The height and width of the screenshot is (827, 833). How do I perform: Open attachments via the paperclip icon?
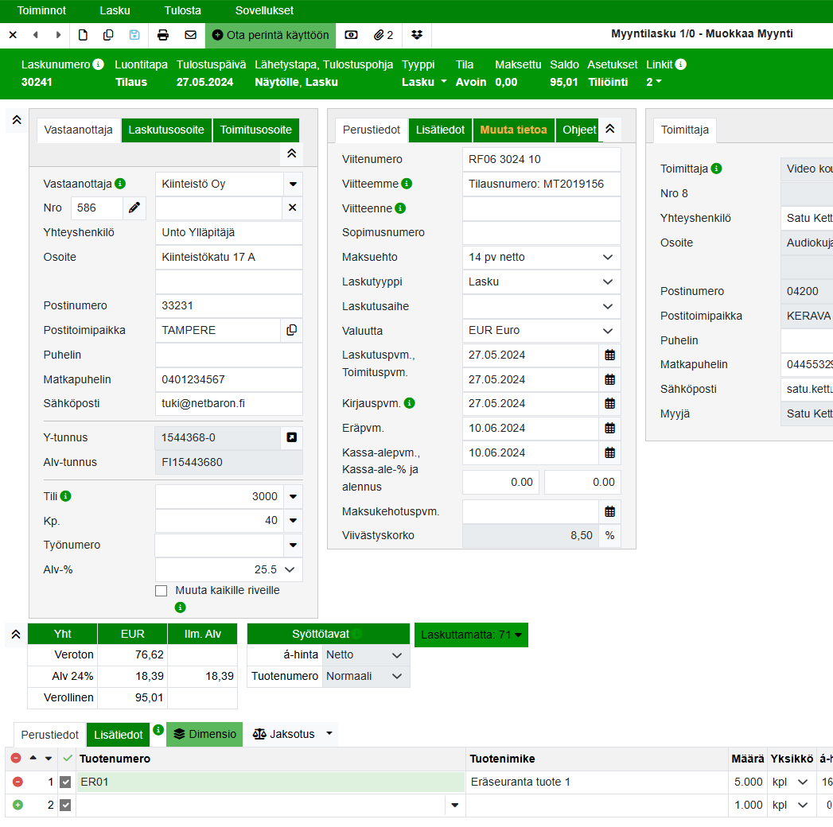click(384, 35)
